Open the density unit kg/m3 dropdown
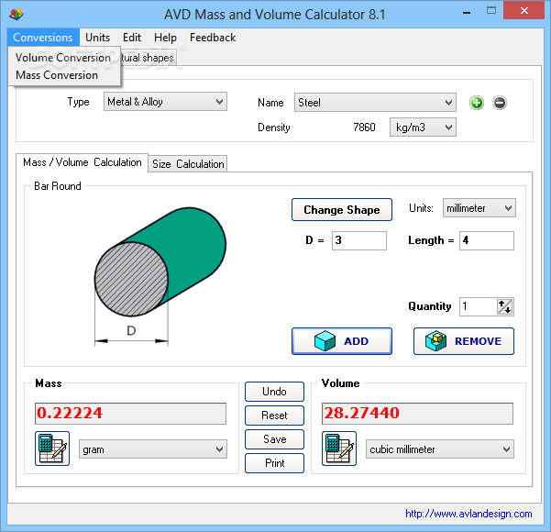The image size is (551, 532). coord(423,127)
